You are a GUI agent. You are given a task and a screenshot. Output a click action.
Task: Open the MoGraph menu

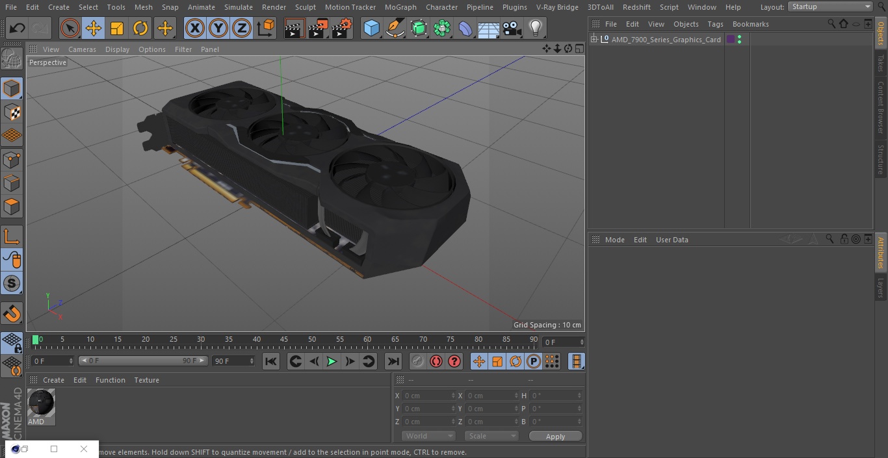400,7
